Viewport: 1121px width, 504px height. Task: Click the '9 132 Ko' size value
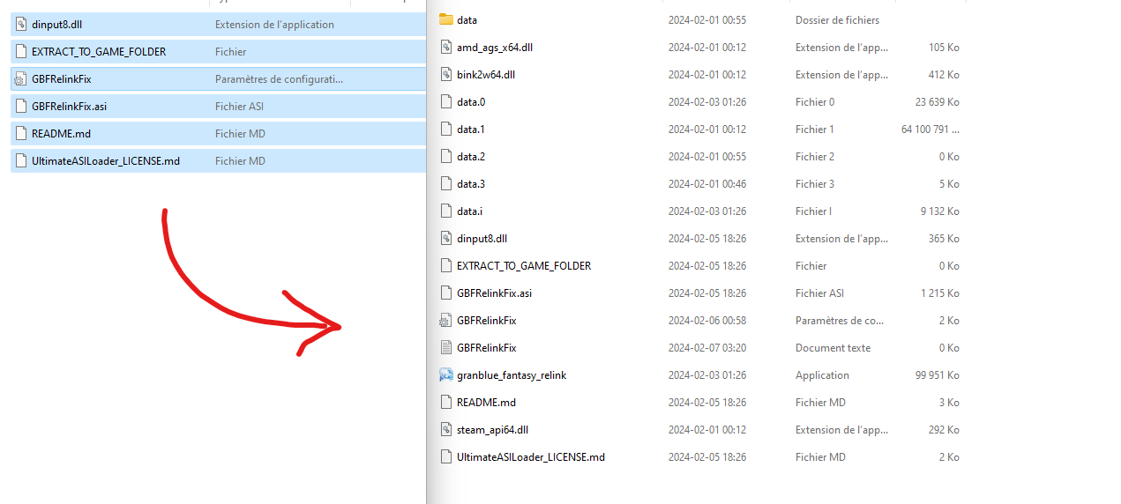(x=940, y=211)
